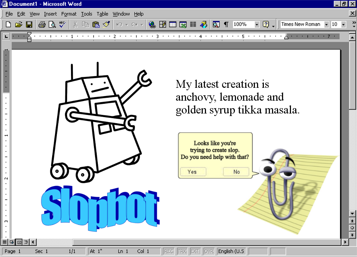Click the vertical scrollbar down arrow
The image size is (357, 257).
coord(352,213)
